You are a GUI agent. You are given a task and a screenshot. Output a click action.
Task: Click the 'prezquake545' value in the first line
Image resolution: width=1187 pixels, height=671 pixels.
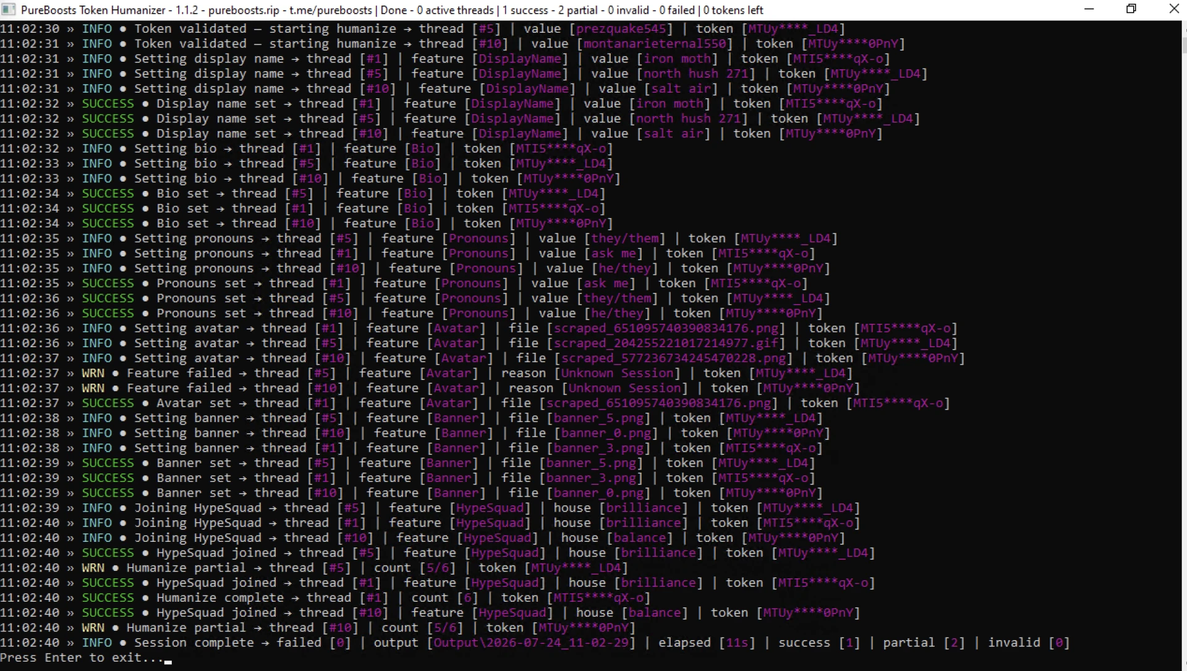621,28
